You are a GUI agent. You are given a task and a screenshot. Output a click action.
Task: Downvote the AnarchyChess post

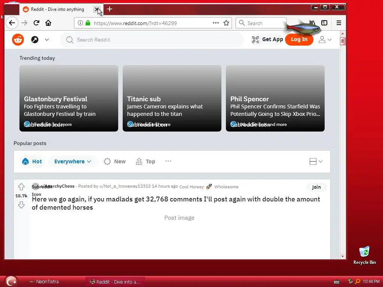(21, 205)
